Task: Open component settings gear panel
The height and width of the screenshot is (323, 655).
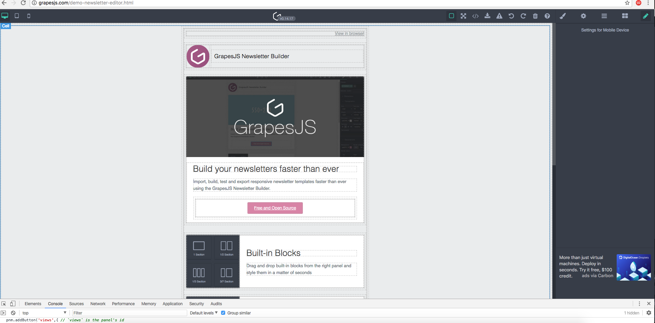Action: [583, 16]
